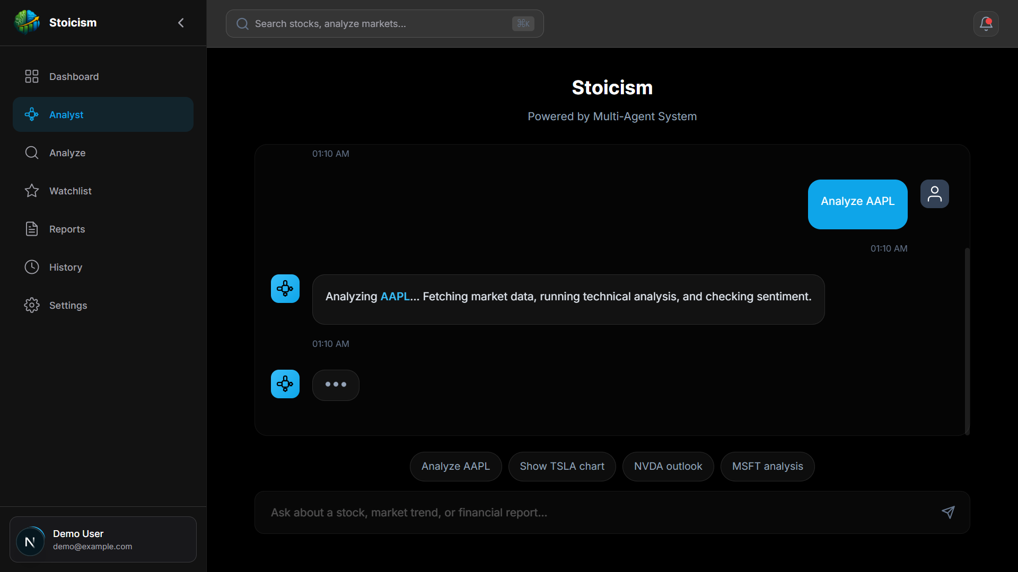
Task: Click the AAPL link in the chat message
Action: 394,297
